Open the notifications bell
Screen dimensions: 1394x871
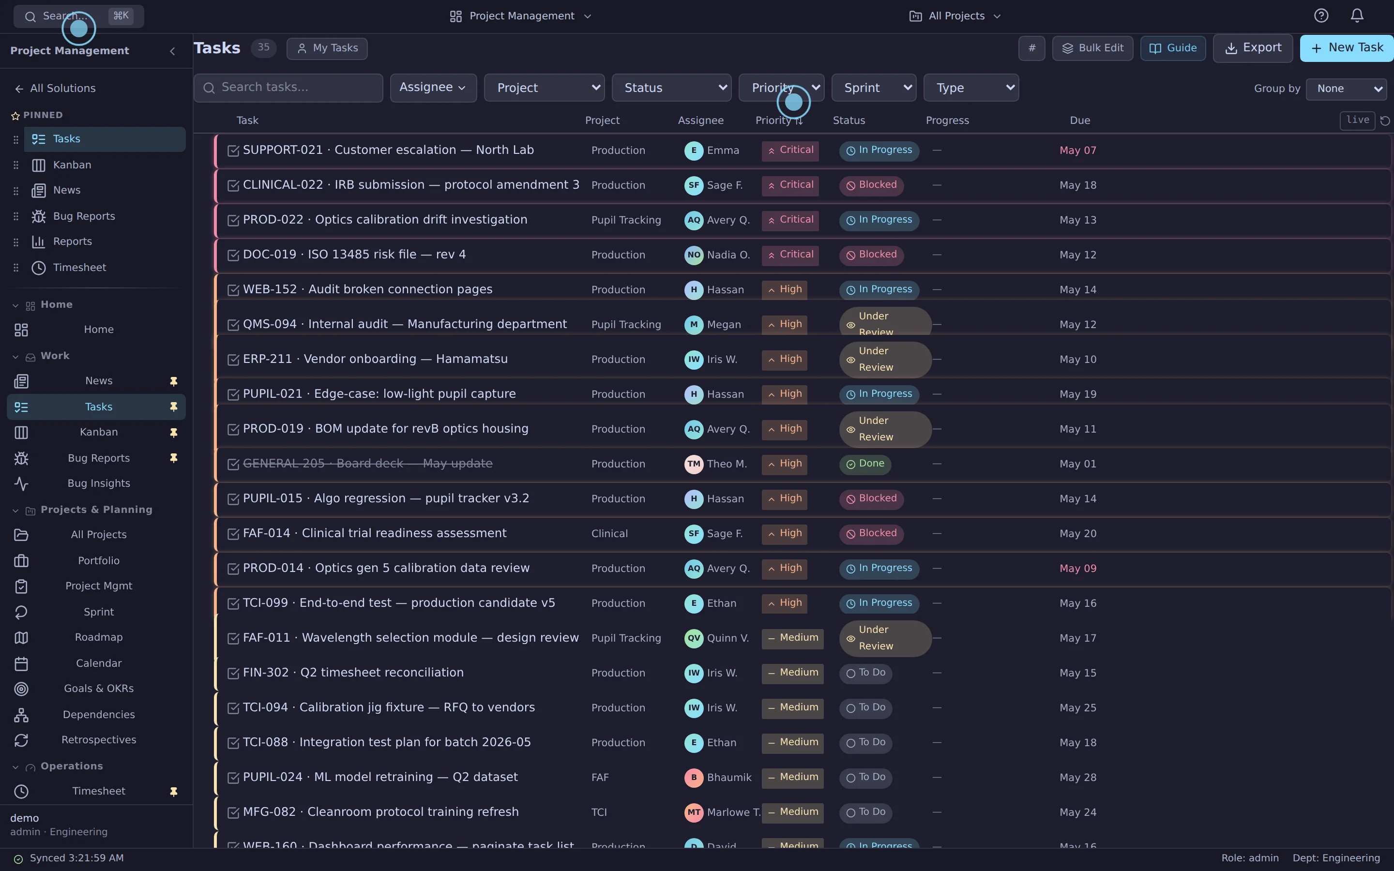[x=1357, y=15]
